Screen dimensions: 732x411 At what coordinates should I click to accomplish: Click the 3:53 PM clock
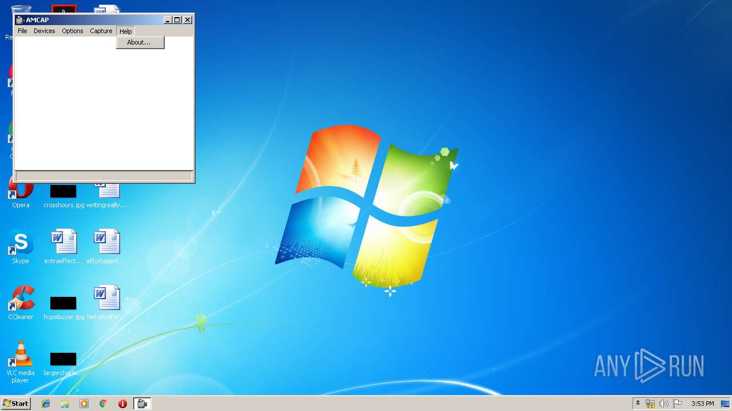pos(702,404)
